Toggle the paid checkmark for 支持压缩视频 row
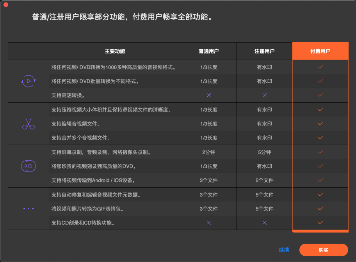 tap(320, 110)
